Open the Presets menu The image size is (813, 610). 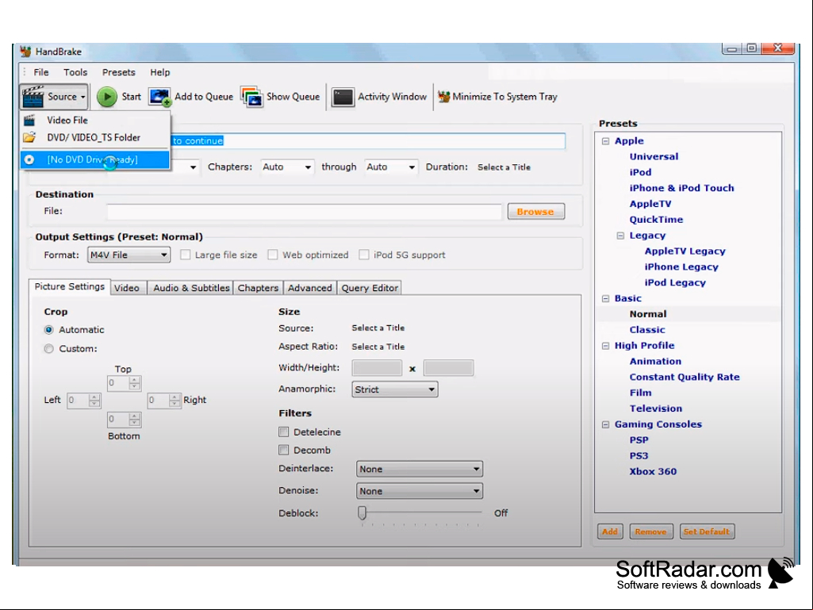click(x=119, y=72)
